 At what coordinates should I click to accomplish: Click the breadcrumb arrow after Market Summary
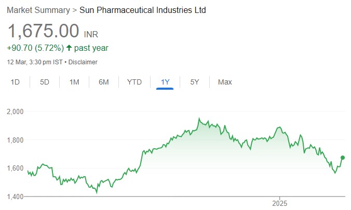pos(74,10)
